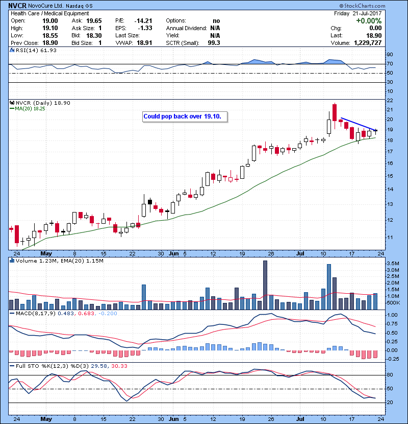Click the P/E value -14.21

pyautogui.click(x=143, y=21)
